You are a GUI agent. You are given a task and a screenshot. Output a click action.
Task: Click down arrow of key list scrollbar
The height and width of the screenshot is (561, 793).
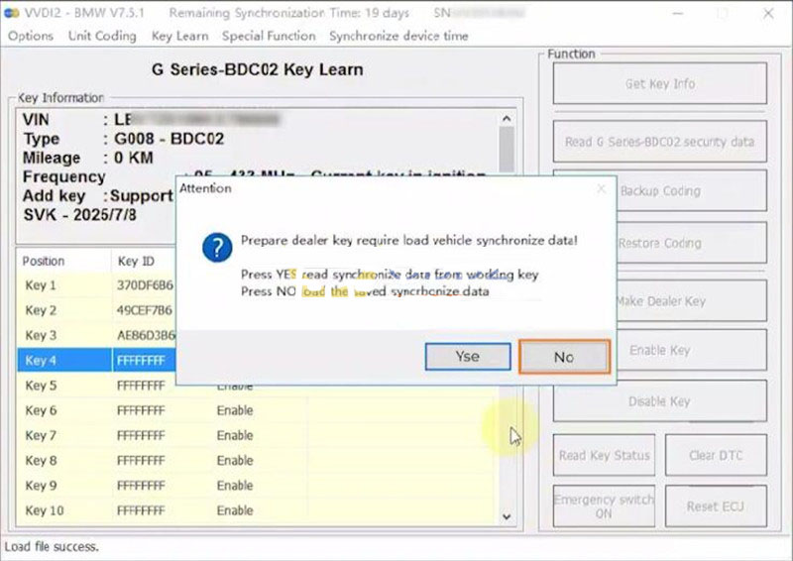(x=507, y=517)
